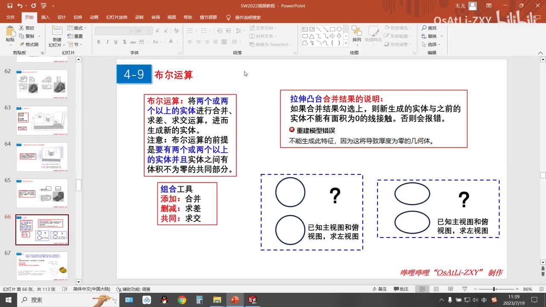Copy selection using 复制
The width and height of the screenshot is (546, 307).
click(x=26, y=36)
